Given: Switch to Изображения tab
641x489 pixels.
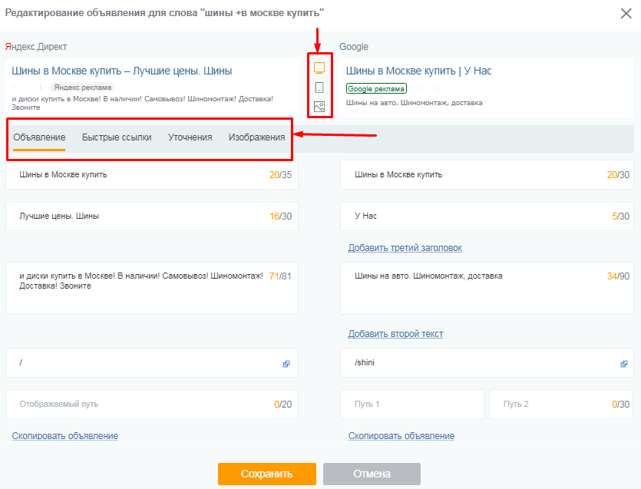Looking at the screenshot, I should (x=256, y=137).
